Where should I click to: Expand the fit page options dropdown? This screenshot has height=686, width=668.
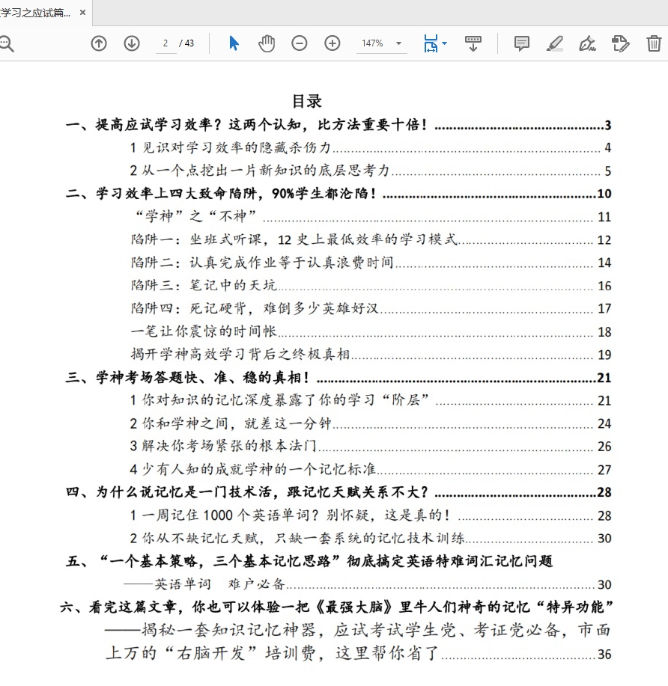coord(435,43)
